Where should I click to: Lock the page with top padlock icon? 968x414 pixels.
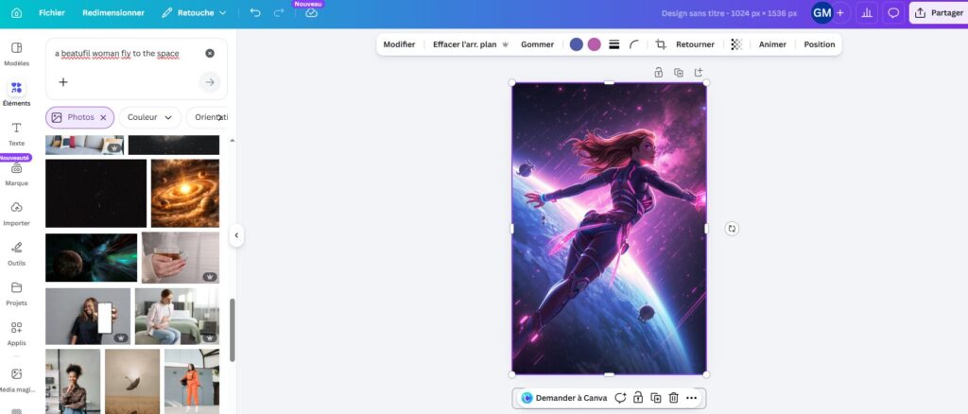(x=659, y=72)
